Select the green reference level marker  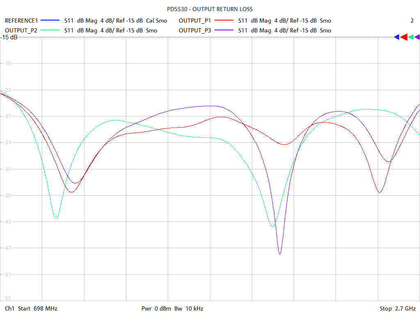tap(411, 37)
